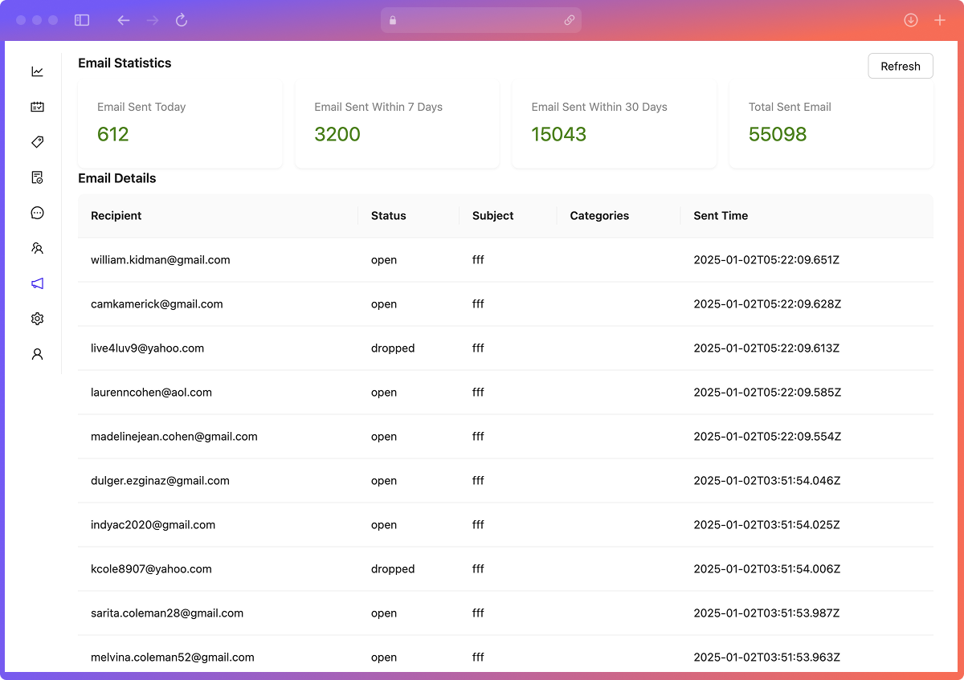Go forward with the browser forward arrow

(153, 20)
